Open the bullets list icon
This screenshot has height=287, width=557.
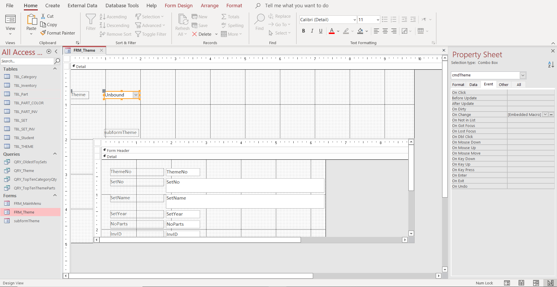385,19
